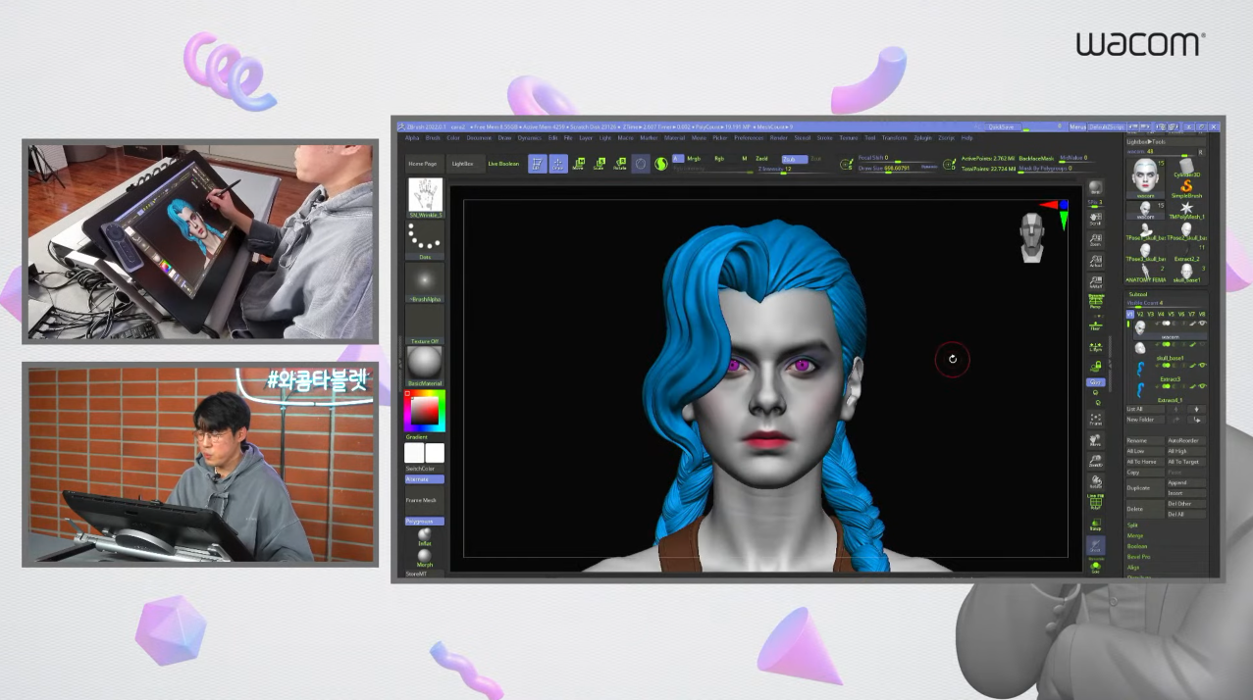Toggle the Persp perspective button

(x=1096, y=300)
